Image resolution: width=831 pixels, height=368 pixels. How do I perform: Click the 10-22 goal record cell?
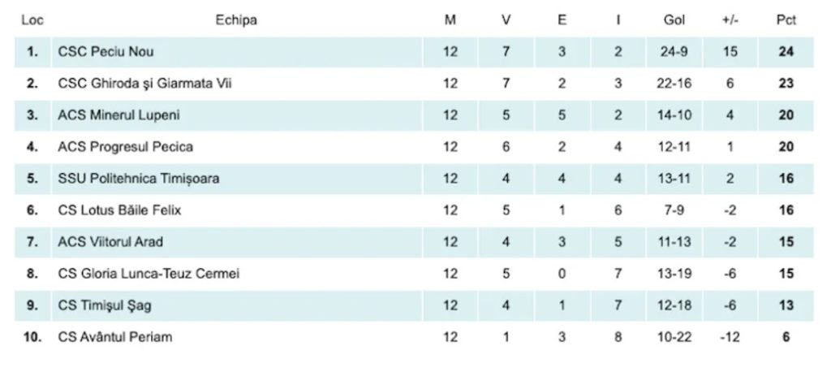(675, 337)
